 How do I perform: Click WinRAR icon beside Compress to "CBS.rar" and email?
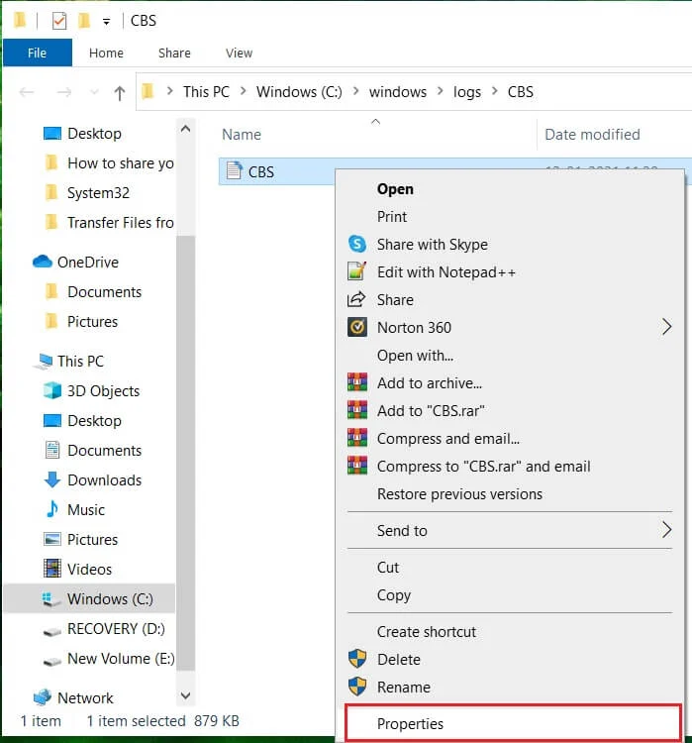pyautogui.click(x=357, y=466)
